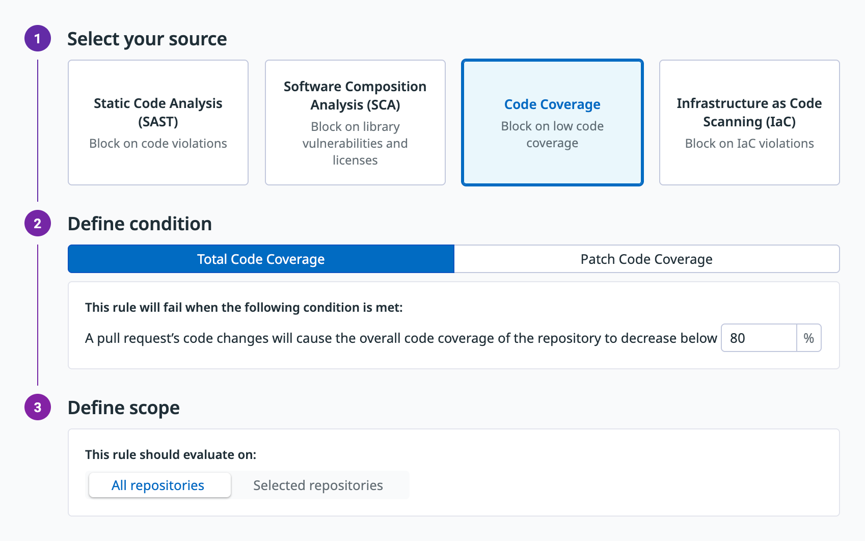Switch to the Total Code Coverage tab
This screenshot has width=865, height=541.
tap(261, 259)
